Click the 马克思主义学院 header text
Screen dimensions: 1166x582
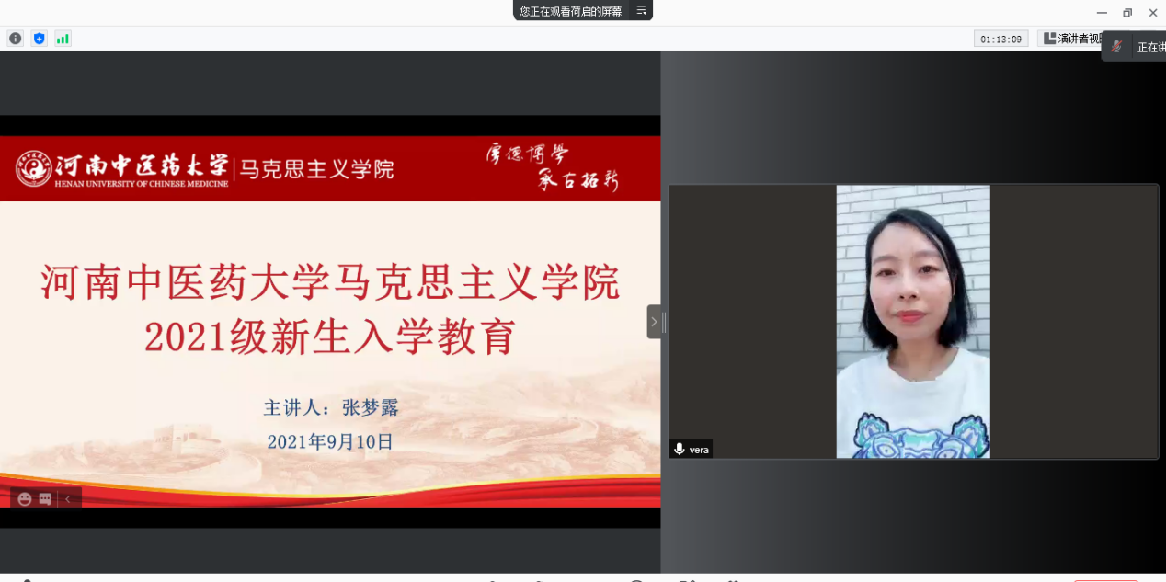click(317, 169)
